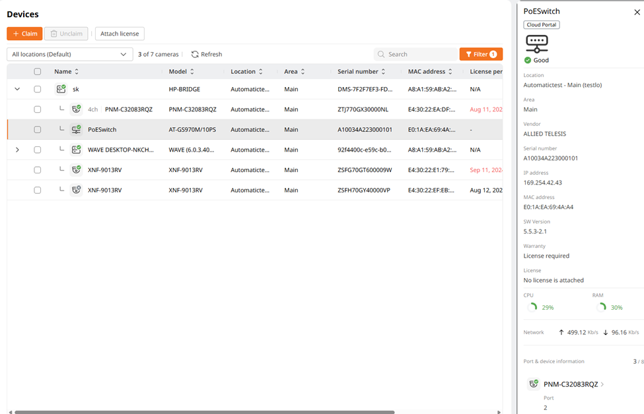644x414 pixels.
Task: Click the large switch icon in details panel
Action: 536,44
